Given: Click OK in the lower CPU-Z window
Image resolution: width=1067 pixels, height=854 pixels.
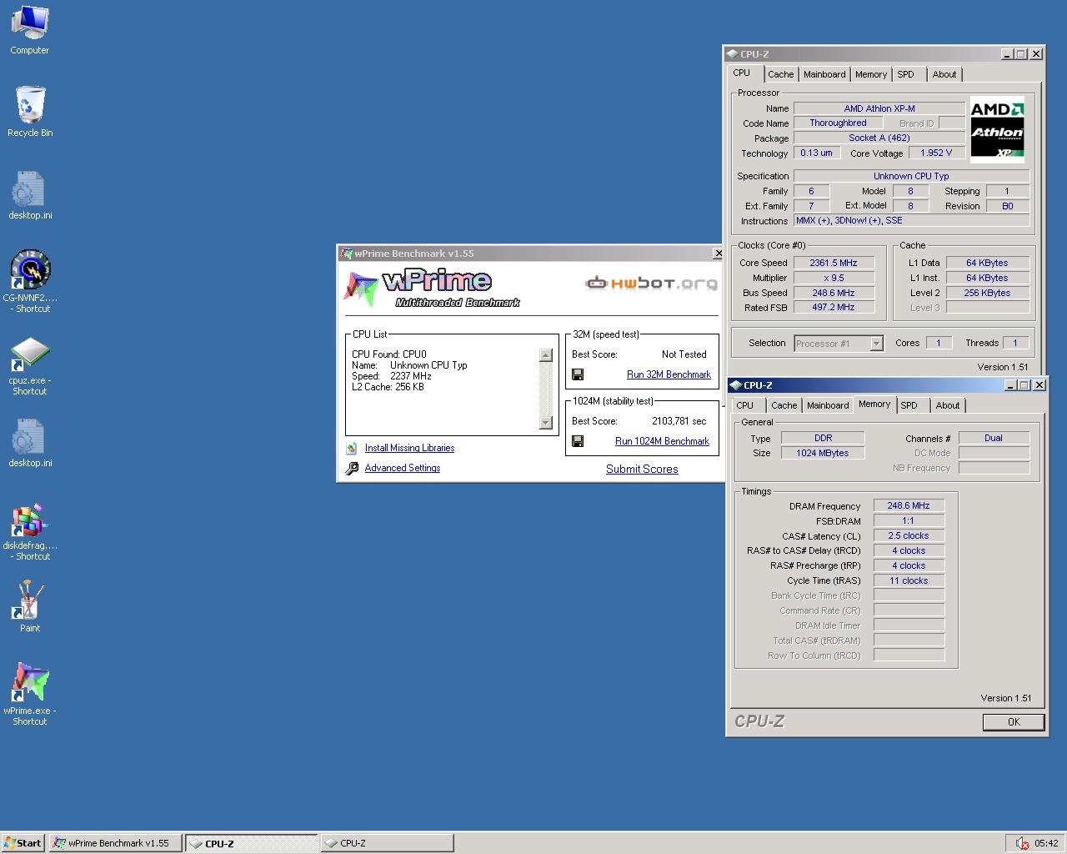Looking at the screenshot, I should (x=1014, y=722).
